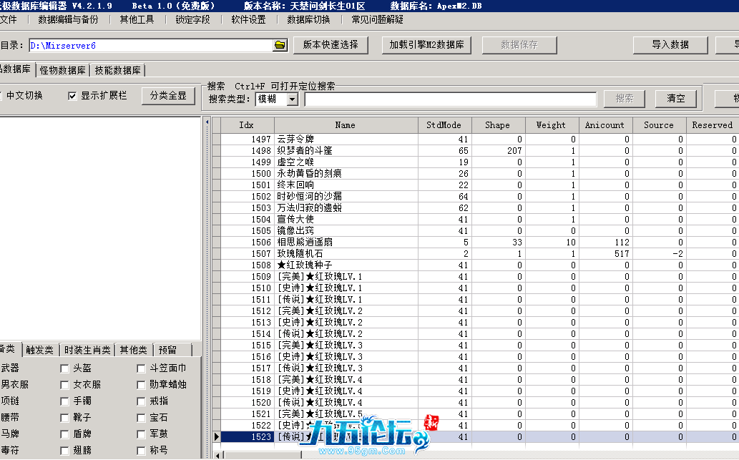739x460 pixels.
Task: Open the 其他工具 menu
Action: point(137,19)
